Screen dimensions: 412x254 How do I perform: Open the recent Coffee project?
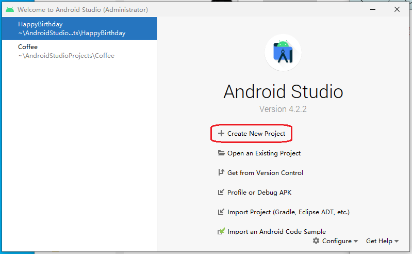tap(79, 51)
